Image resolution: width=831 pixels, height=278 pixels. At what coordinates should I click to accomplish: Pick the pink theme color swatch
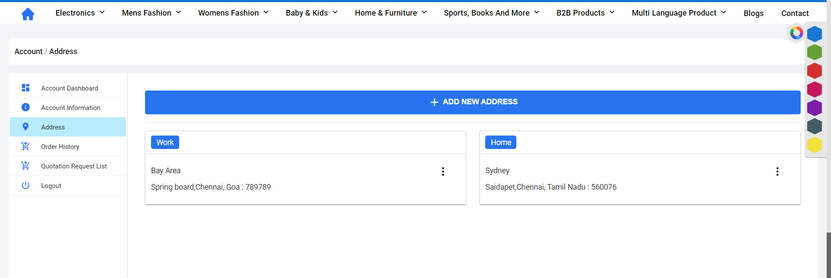815,89
